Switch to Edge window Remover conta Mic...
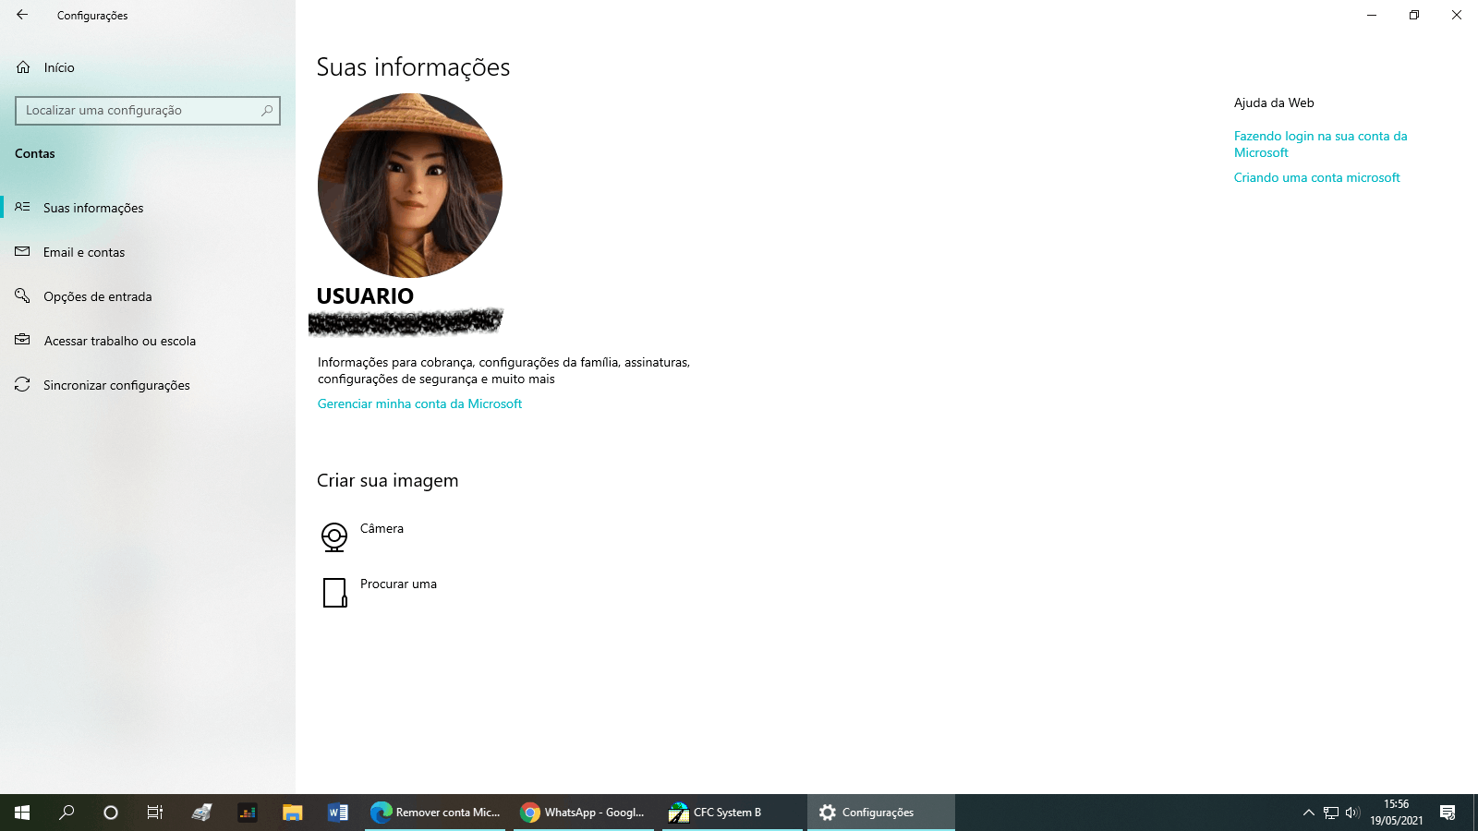Screen dimensions: 1478x831 pos(435,813)
